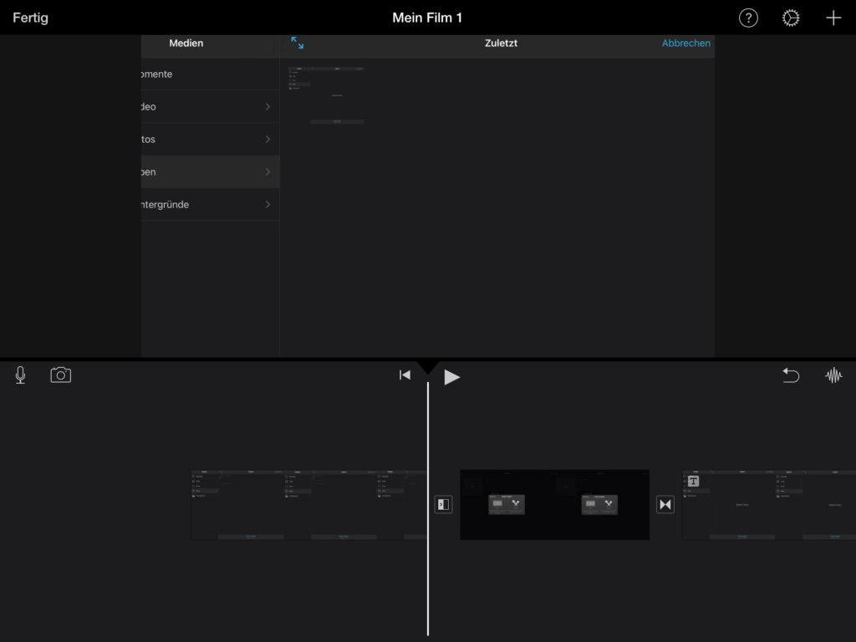The image size is (856, 642).
Task: Open the help question mark icon
Action: [x=748, y=18]
